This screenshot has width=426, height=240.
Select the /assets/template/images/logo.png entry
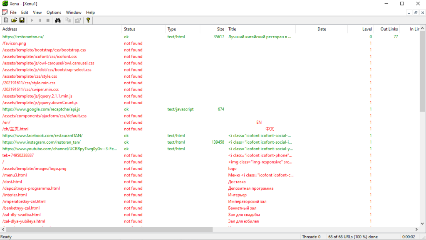(x=34, y=169)
